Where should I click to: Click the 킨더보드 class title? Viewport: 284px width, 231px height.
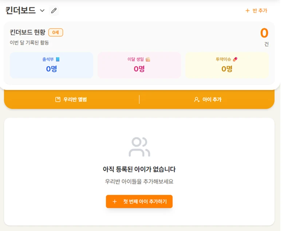[20, 11]
